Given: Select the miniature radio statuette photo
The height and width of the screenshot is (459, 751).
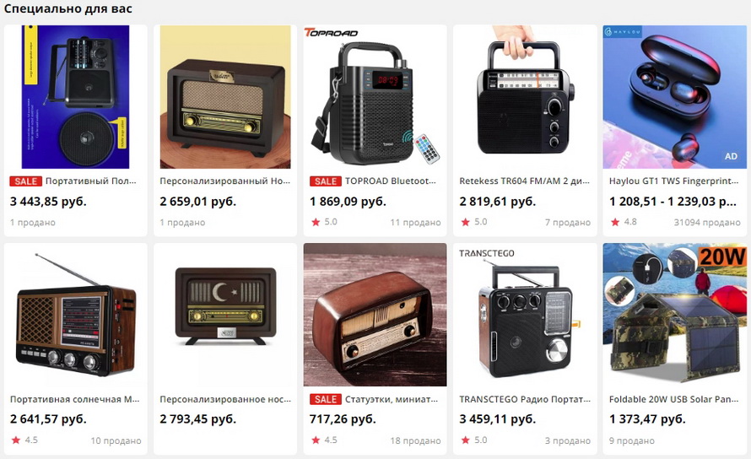Looking at the screenshot, I should pyautogui.click(x=375, y=315).
